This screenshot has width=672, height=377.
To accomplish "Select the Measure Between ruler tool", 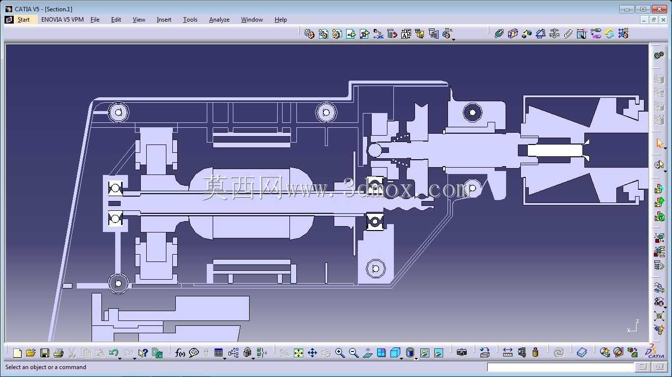I will pyautogui.click(x=508, y=353).
